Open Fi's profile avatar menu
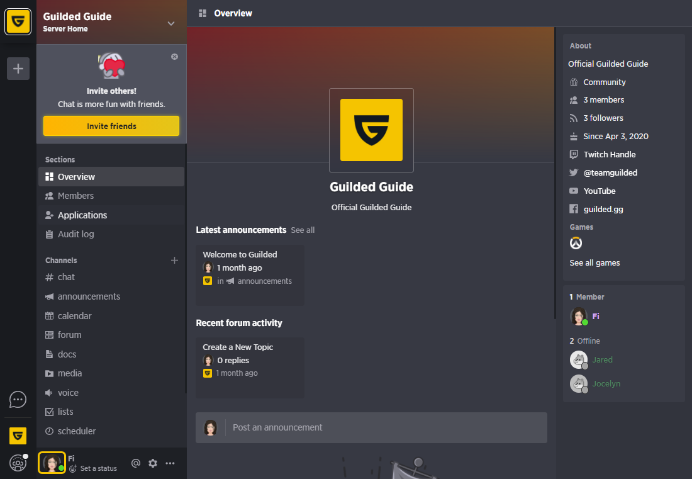 tap(52, 463)
